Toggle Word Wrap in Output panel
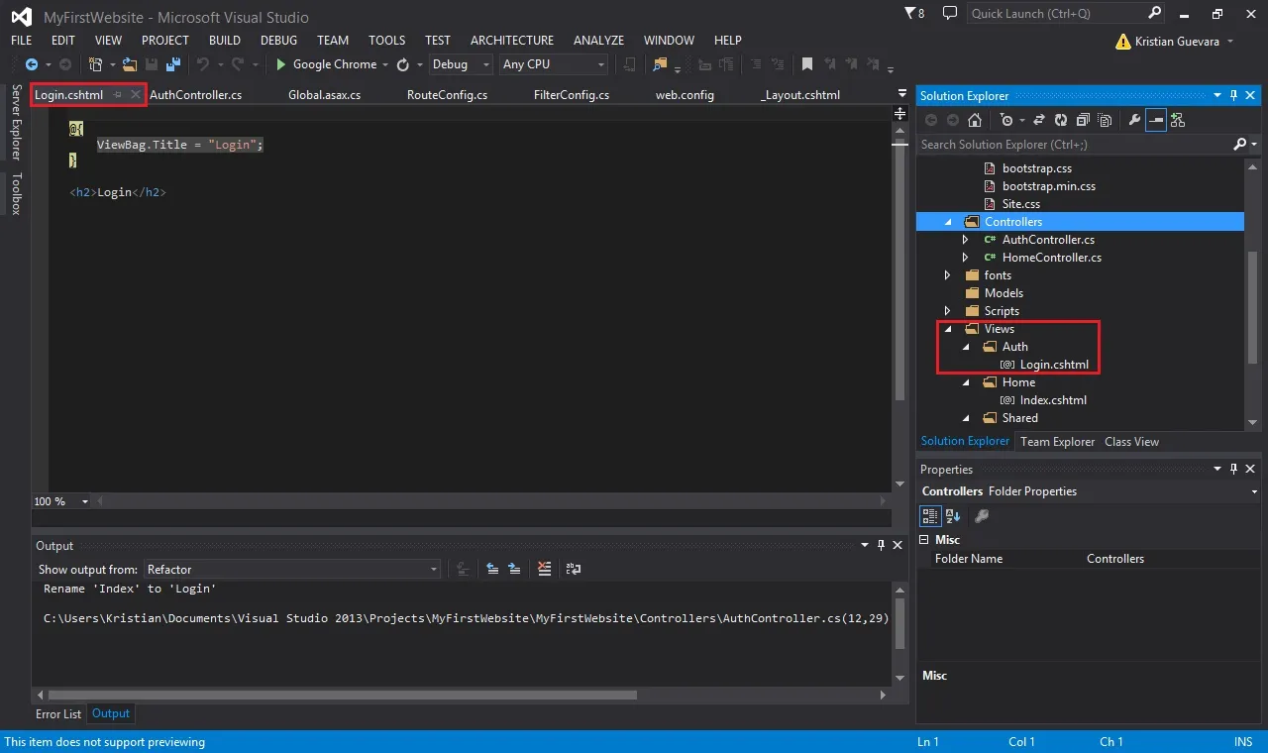 tap(574, 569)
